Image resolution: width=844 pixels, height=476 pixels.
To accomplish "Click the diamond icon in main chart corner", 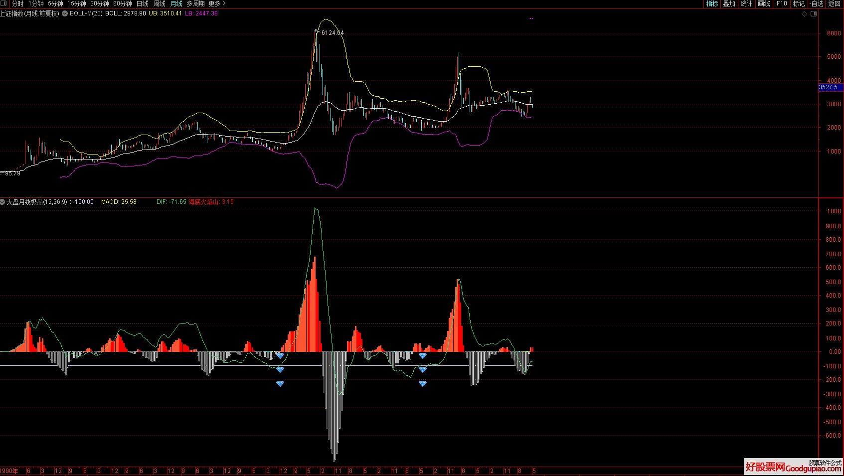I will 804,14.
